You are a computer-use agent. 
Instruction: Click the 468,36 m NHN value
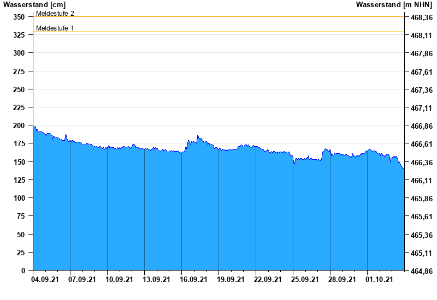tap(422, 17)
